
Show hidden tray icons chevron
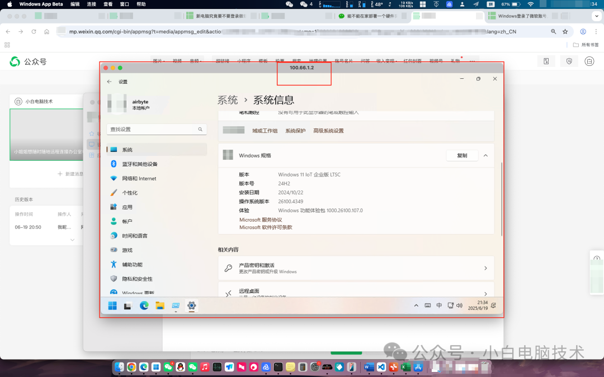[416, 306]
